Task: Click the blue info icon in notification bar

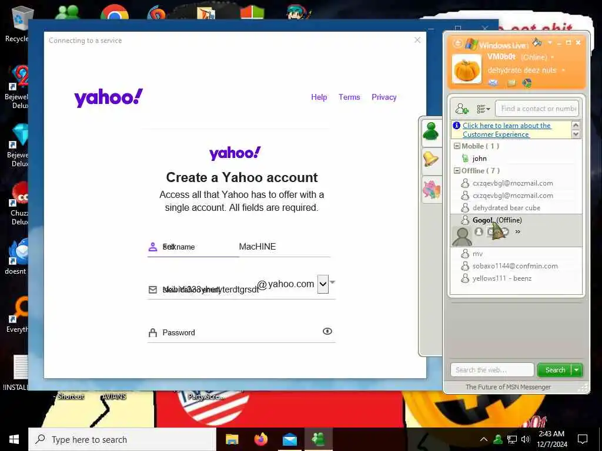Action: coord(456,126)
